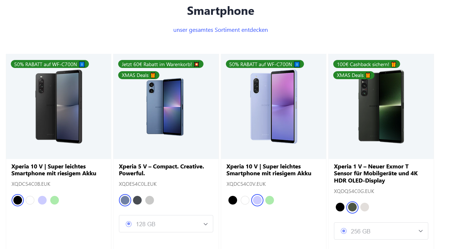Open the Xperia 5 V product title
Image resolution: width=476 pixels, height=249 pixels.
point(161,170)
